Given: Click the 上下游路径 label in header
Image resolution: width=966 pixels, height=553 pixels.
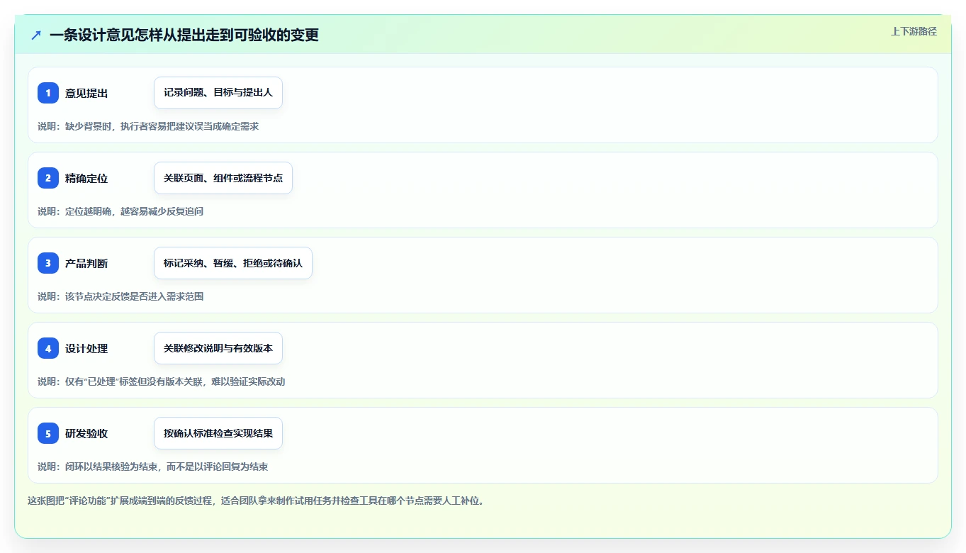Looking at the screenshot, I should click(x=914, y=31).
